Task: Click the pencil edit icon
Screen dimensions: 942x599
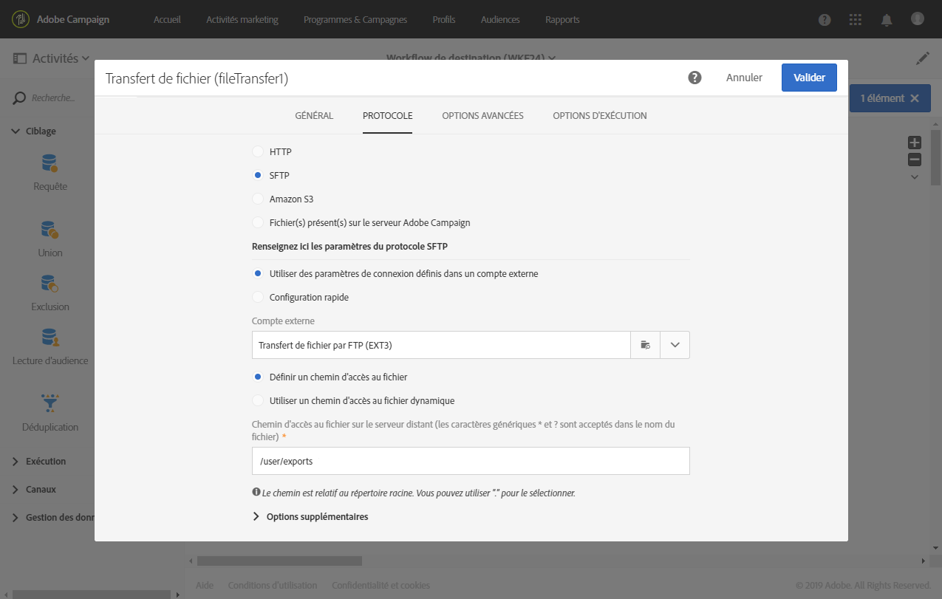Action: (923, 58)
